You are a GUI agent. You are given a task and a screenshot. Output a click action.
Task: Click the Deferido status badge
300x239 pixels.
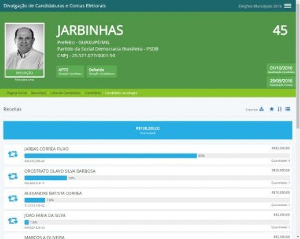101,71
